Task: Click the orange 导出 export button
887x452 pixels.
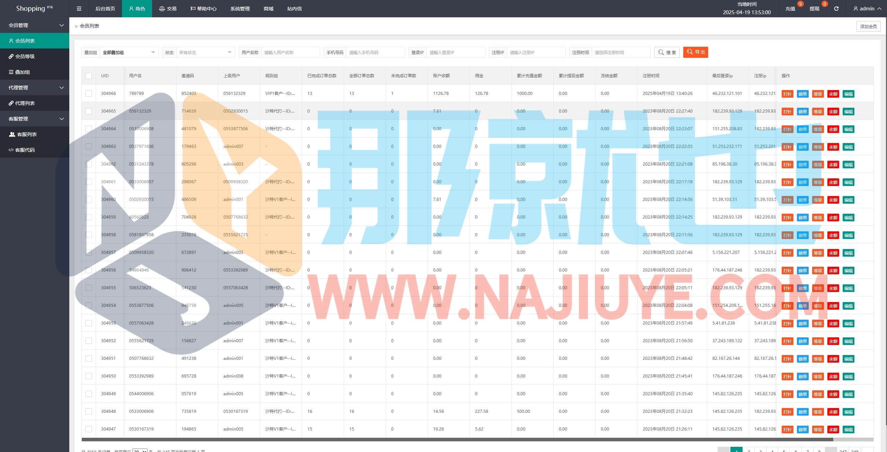Action: click(x=695, y=52)
